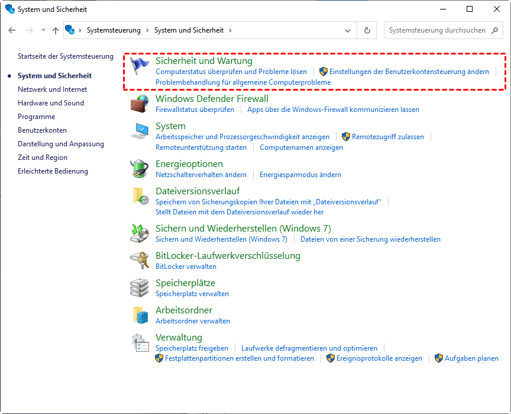Go to Hardware und Sound category
The image size is (511, 414).
pyautogui.click(x=50, y=103)
